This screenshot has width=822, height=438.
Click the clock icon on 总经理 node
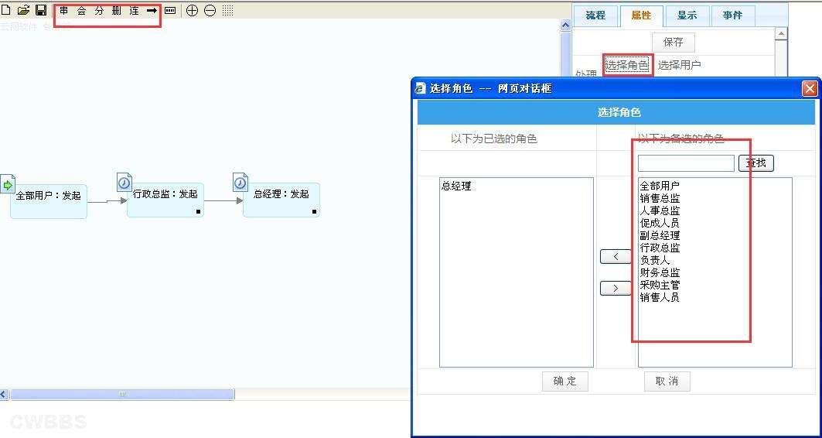point(240,183)
